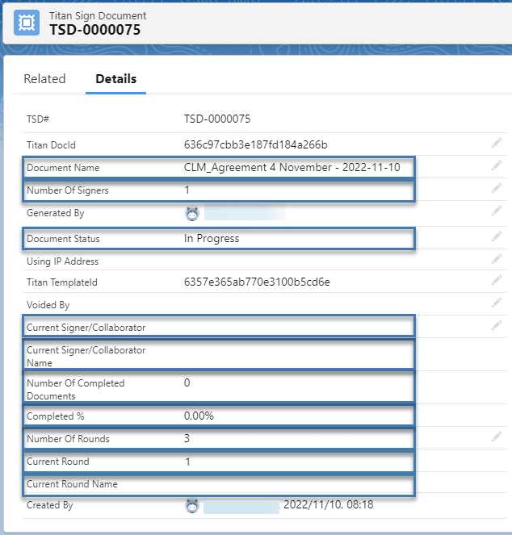Click the created timestamp 2022/11/10, 08:18
This screenshot has height=535, width=512.
[328, 504]
